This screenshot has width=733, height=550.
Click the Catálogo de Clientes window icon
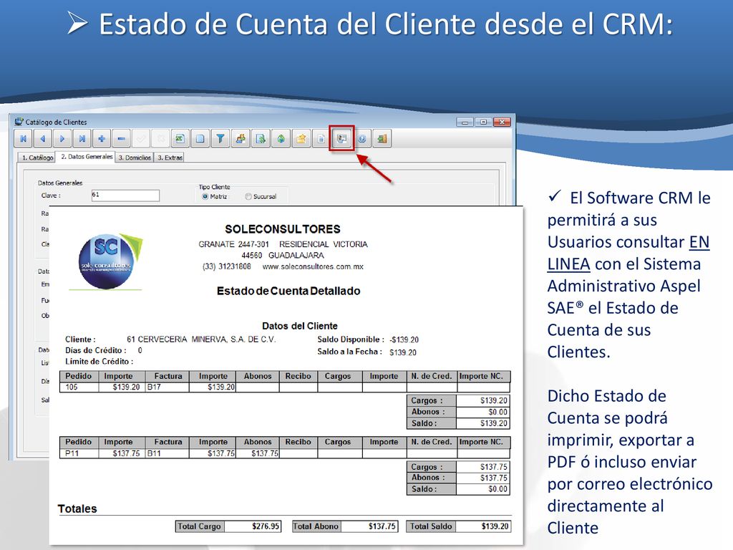pos(19,122)
